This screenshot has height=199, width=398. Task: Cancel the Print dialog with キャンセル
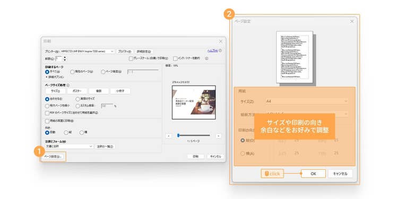pos(215,157)
